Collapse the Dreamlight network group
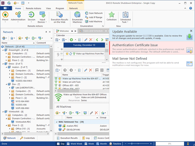Screen dimensions: 195x146 (3, 50)
